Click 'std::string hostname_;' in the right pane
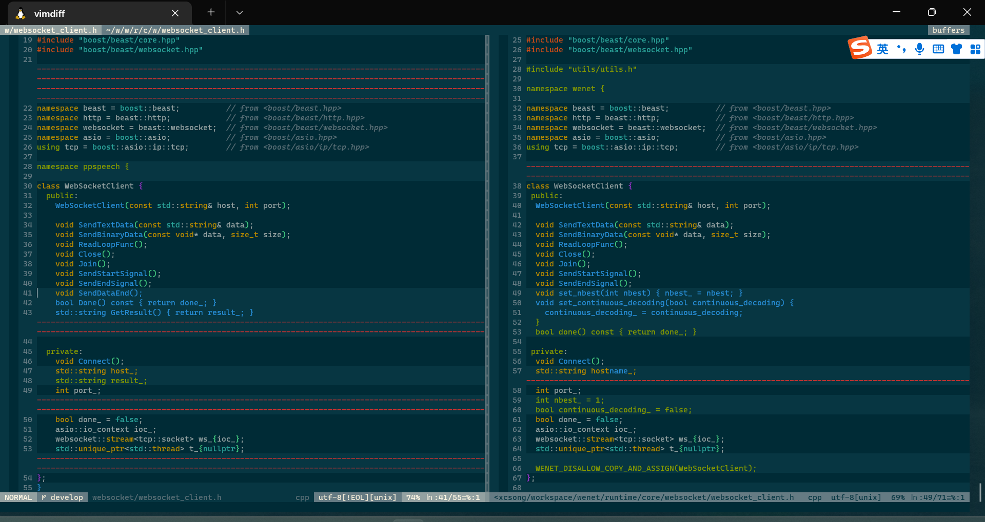 586,371
